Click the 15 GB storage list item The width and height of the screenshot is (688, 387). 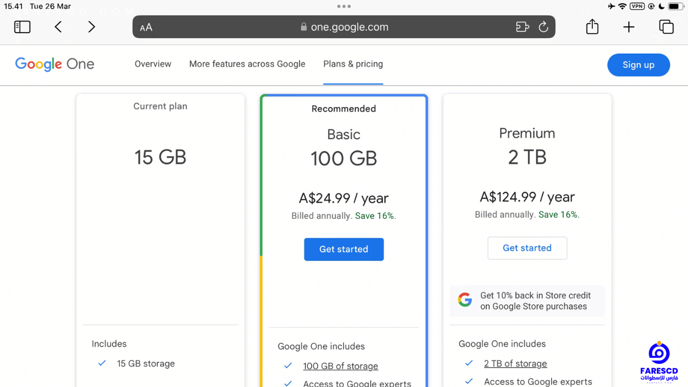coord(146,364)
